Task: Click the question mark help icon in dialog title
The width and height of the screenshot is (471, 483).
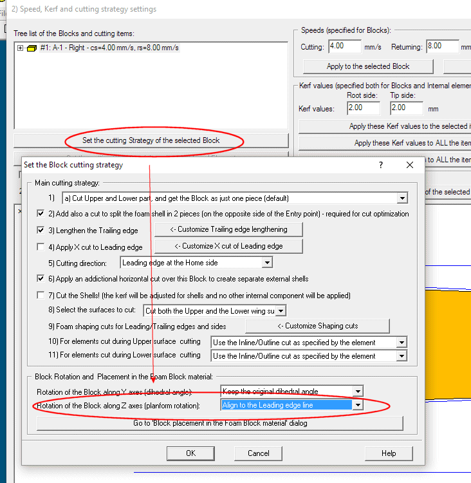Action: point(382,165)
